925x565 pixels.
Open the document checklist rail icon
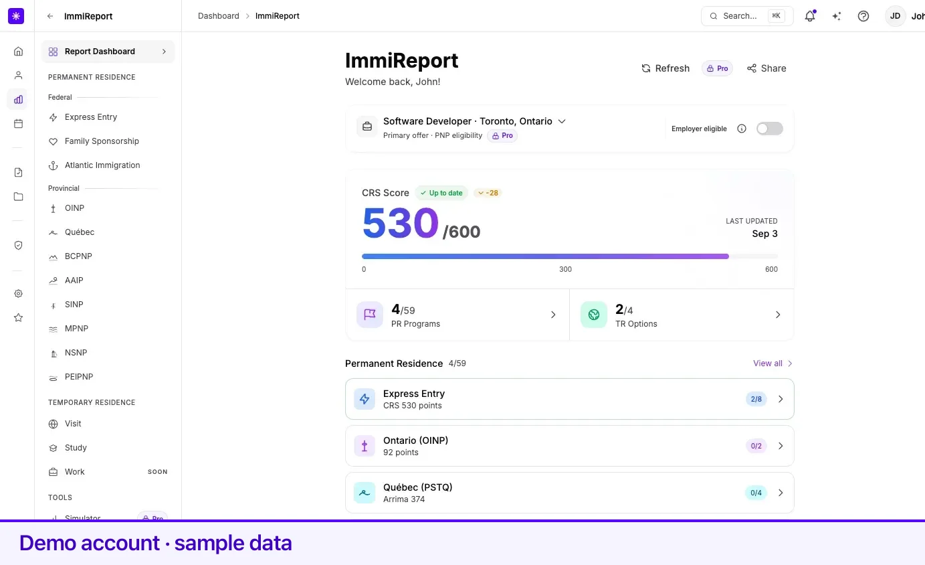18,173
